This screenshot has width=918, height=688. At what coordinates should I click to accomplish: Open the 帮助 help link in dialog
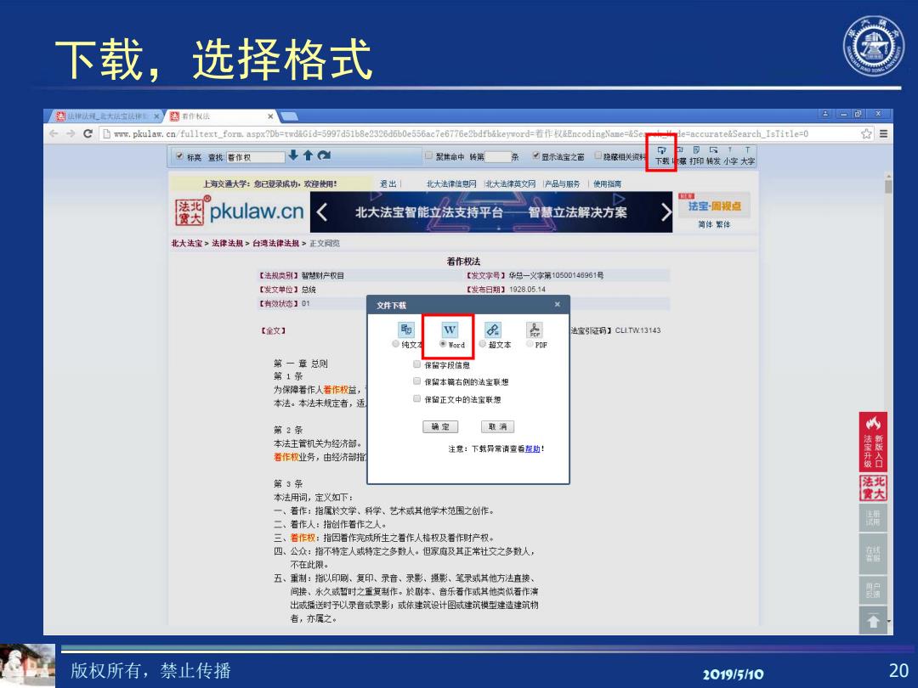[532, 448]
